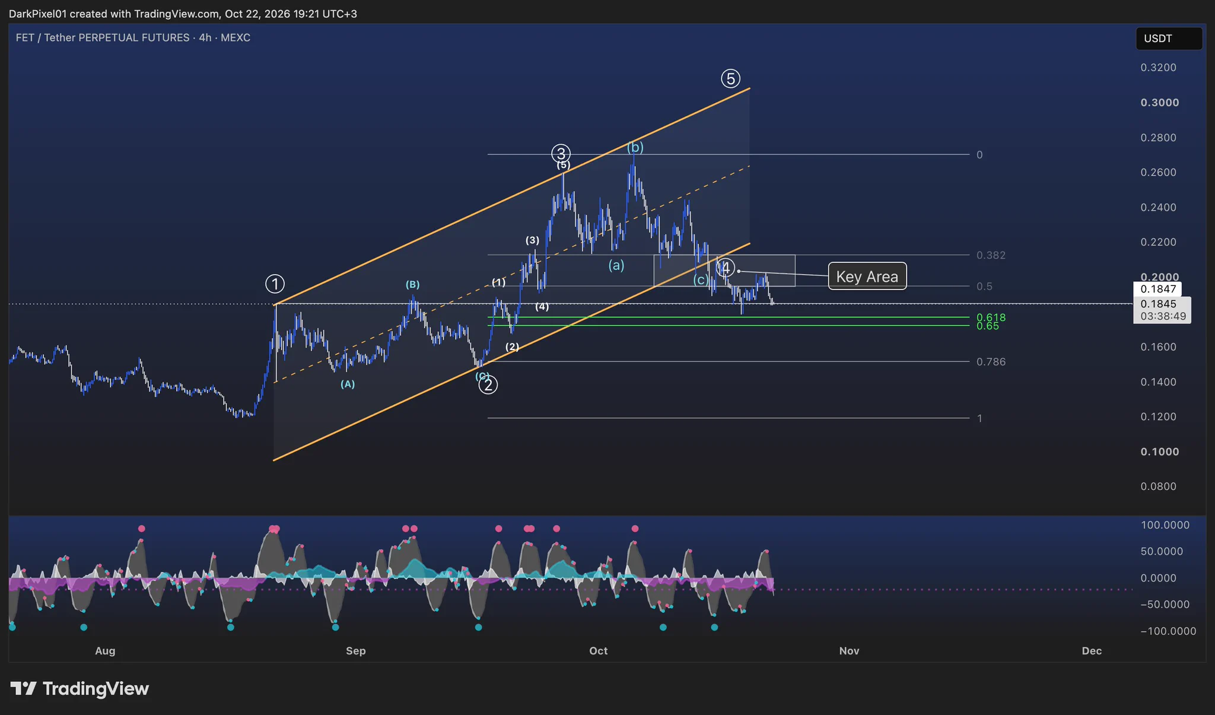Select the Key Area callout label
Image resolution: width=1215 pixels, height=715 pixels.
tap(867, 277)
